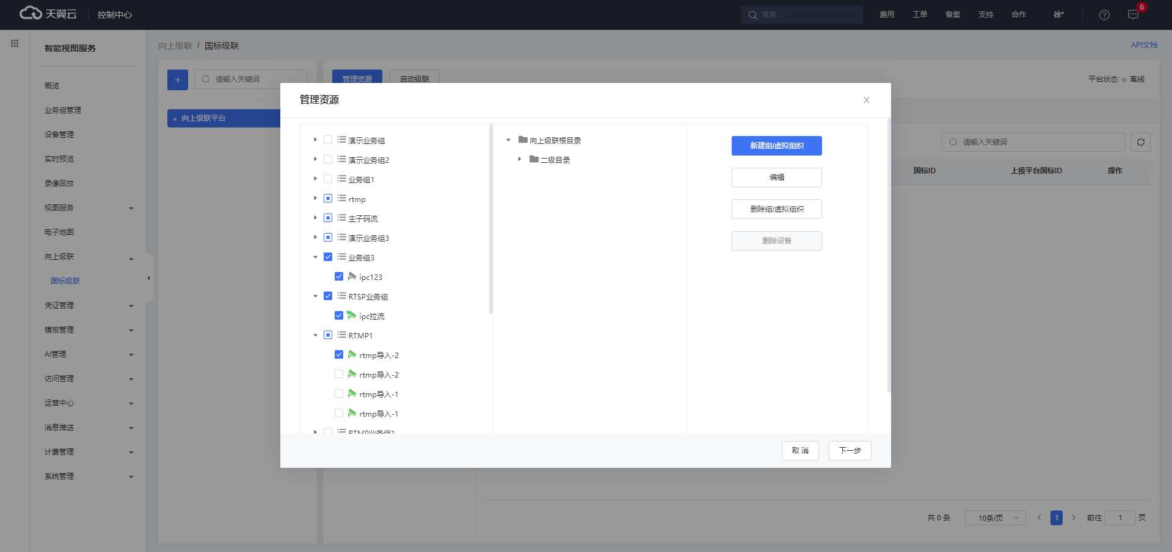
Task: Click the dialog's vertical scrollbar
Action: 889,256
